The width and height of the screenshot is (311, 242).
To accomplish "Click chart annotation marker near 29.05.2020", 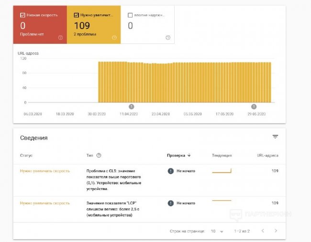I will [x=254, y=106].
